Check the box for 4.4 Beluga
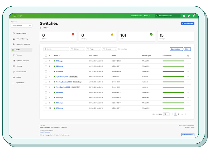The image size is (210, 154). [x=46, y=92]
